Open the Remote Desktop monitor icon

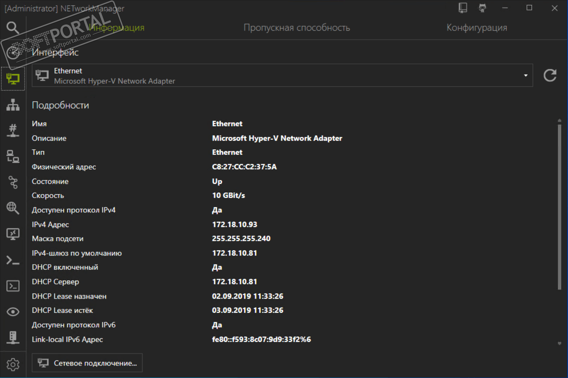(13, 234)
